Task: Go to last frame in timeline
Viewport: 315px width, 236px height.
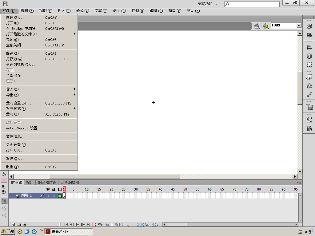Action: pyautogui.click(x=88, y=225)
